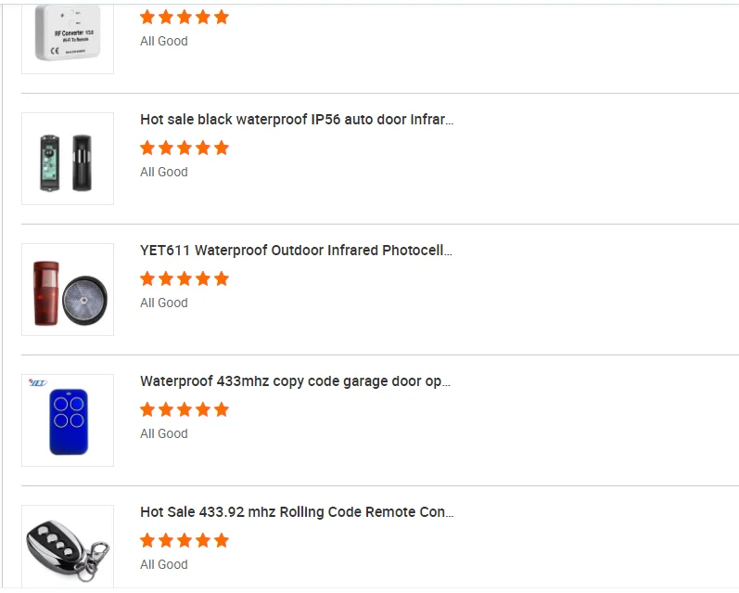The image size is (739, 593).
Task: Click "All Good" text under YET611 photocell
Action: [x=164, y=303]
